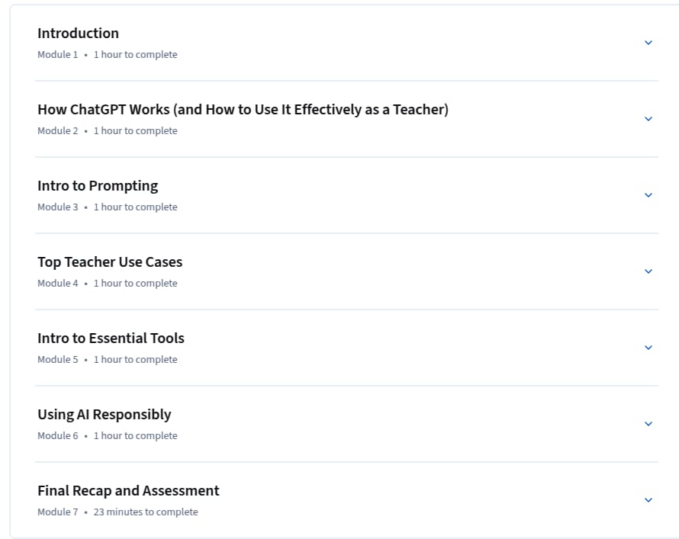
Task: Expand Final Recap and Assessment chevron
Action: click(648, 499)
